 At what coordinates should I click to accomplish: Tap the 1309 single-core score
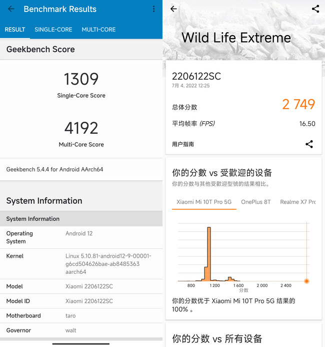[x=81, y=79]
